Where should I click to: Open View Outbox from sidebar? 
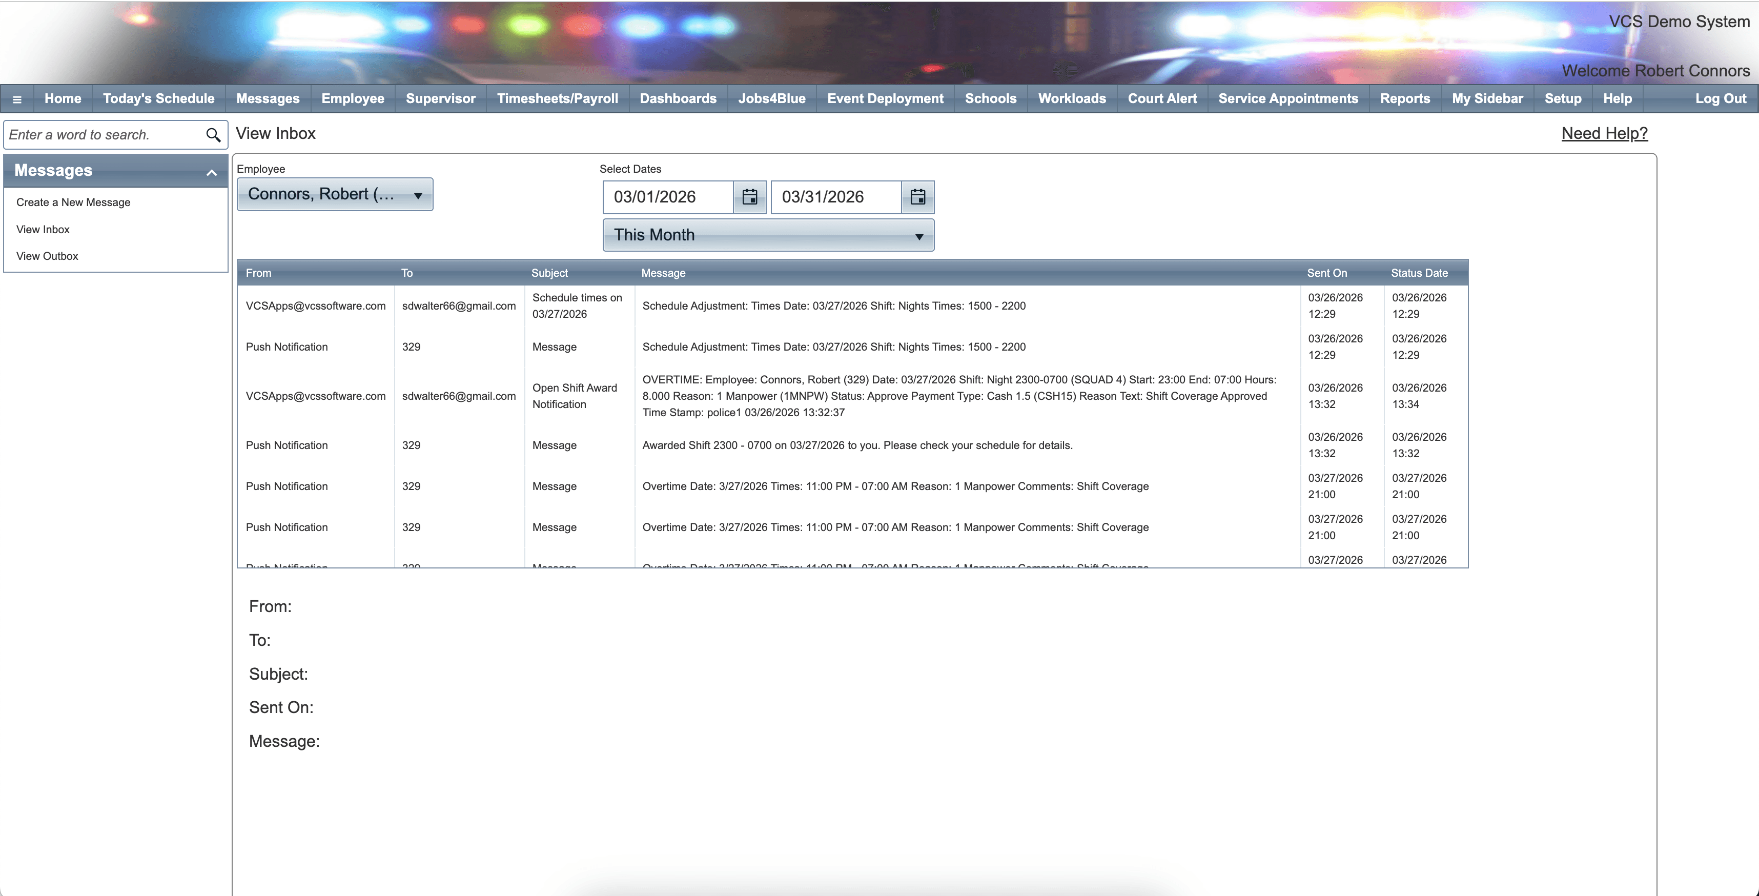47,256
